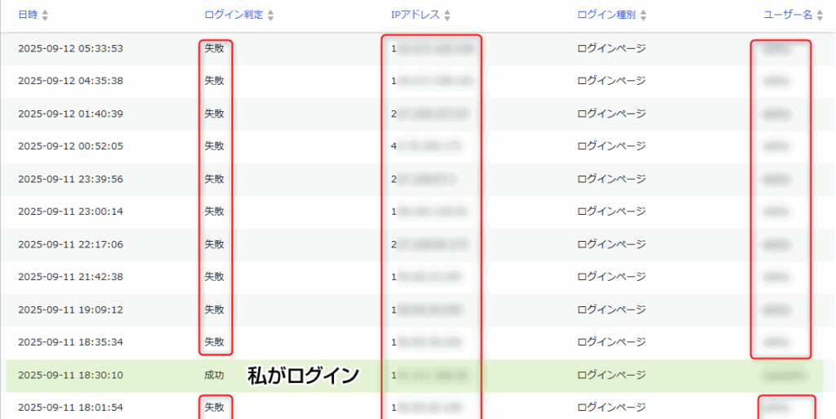836x419 pixels.
Task: Click the timestamp 2025-09-11 23:00:14
Action: [70, 212]
